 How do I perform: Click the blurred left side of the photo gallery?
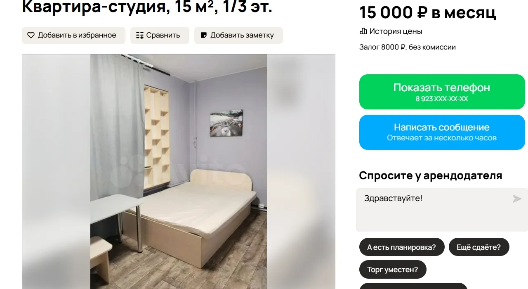click(x=56, y=172)
